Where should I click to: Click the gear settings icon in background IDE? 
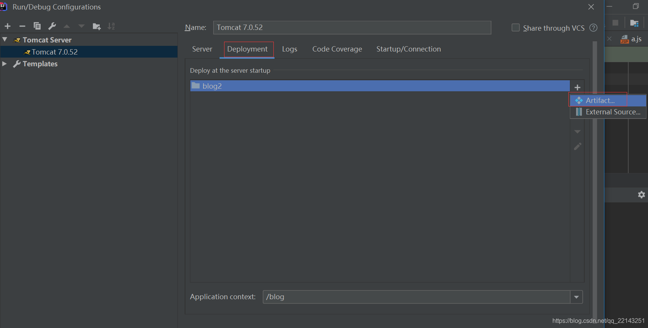[x=641, y=195]
